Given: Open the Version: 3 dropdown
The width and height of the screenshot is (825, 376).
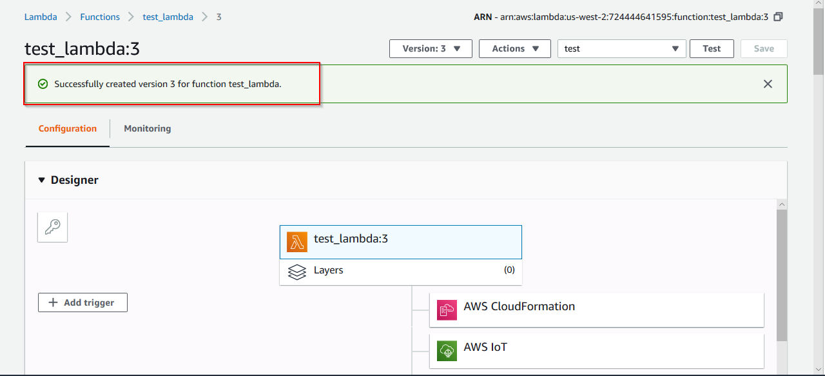Looking at the screenshot, I should (x=431, y=48).
